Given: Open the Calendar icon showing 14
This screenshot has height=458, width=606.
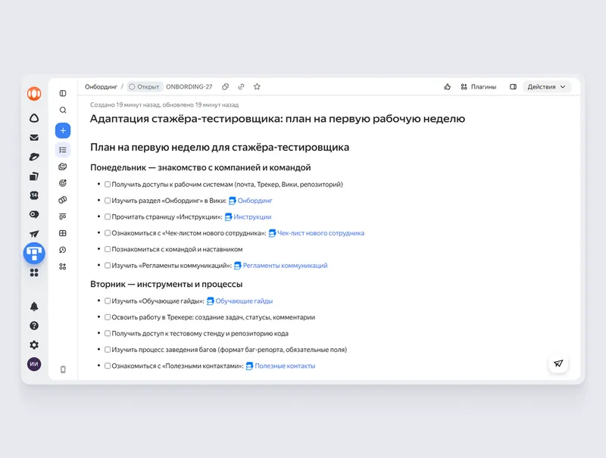Looking at the screenshot, I should [x=34, y=195].
